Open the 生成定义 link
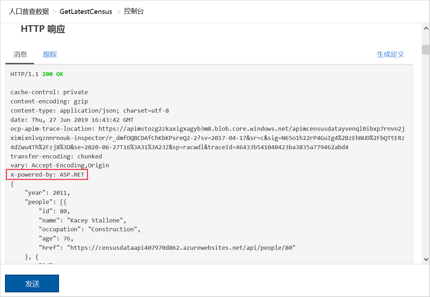The width and height of the screenshot is (430, 297). point(391,54)
